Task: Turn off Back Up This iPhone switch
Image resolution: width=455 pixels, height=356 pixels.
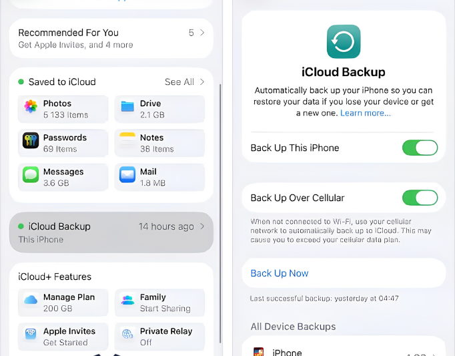Action: click(x=420, y=148)
